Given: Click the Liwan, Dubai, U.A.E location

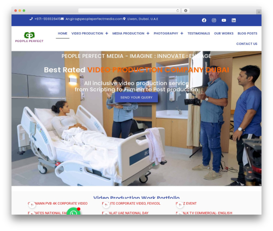Looking at the screenshot, I should (143, 19).
